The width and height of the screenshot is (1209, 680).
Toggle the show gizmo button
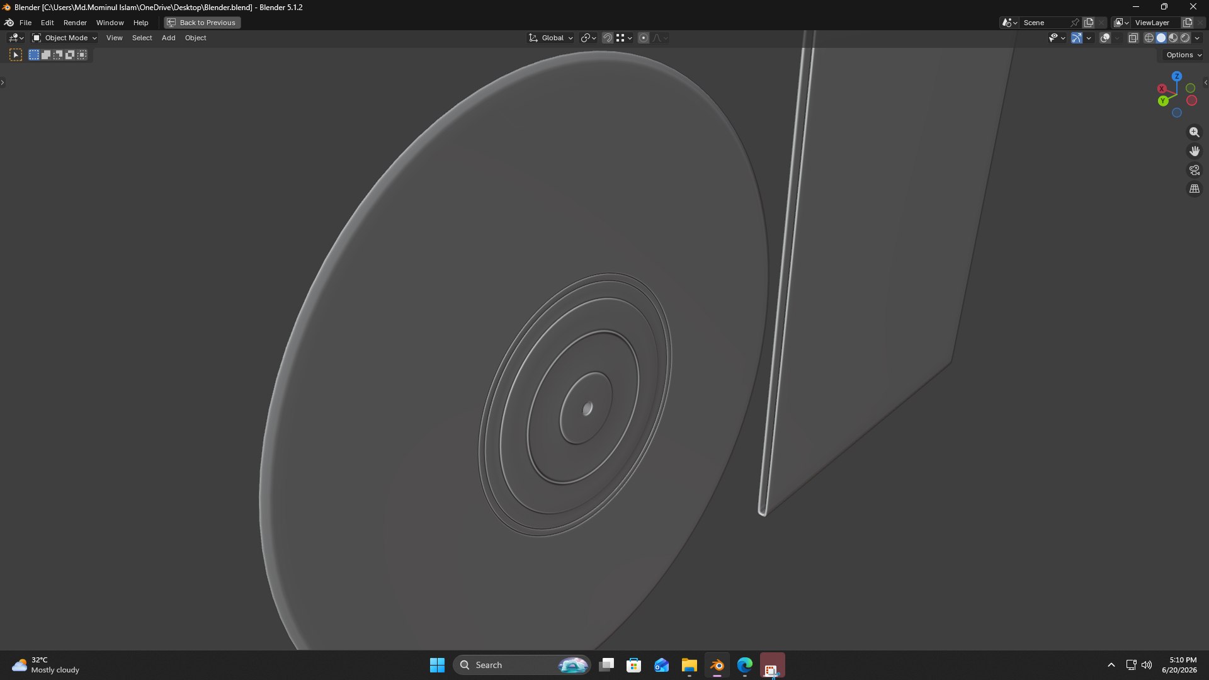pos(1077,38)
